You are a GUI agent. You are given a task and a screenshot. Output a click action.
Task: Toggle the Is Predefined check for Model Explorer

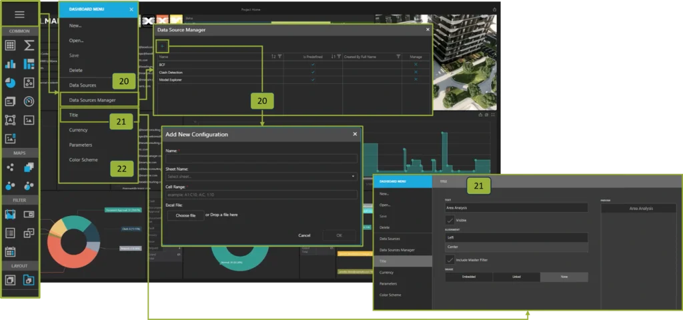click(x=313, y=80)
